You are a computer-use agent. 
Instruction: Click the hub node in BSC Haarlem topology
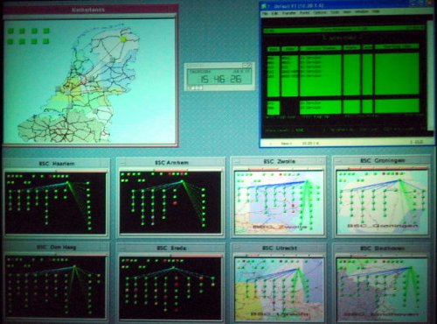pos(67,183)
